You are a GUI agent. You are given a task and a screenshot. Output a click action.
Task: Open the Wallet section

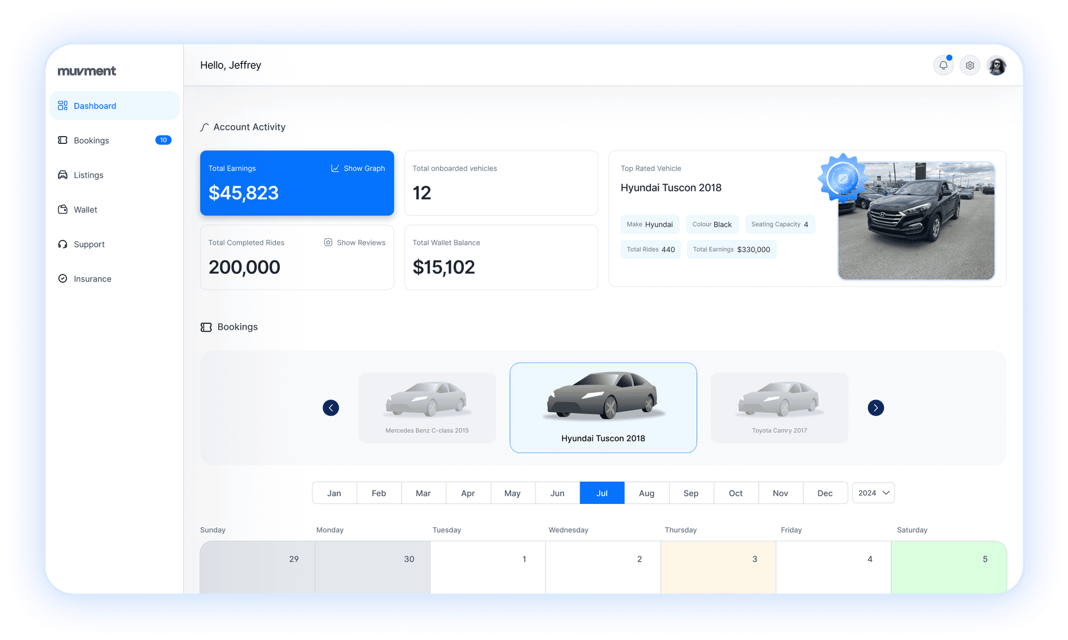86,209
